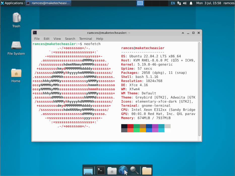
Task: Click the network traffic arrows indicator
Action: [179, 3]
